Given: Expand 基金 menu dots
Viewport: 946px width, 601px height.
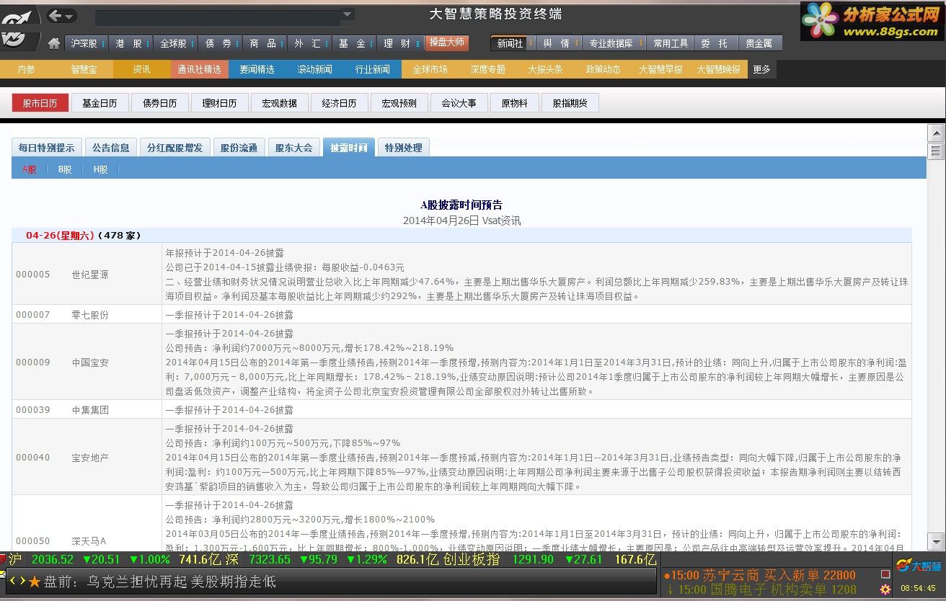Looking at the screenshot, I should click(x=372, y=43).
